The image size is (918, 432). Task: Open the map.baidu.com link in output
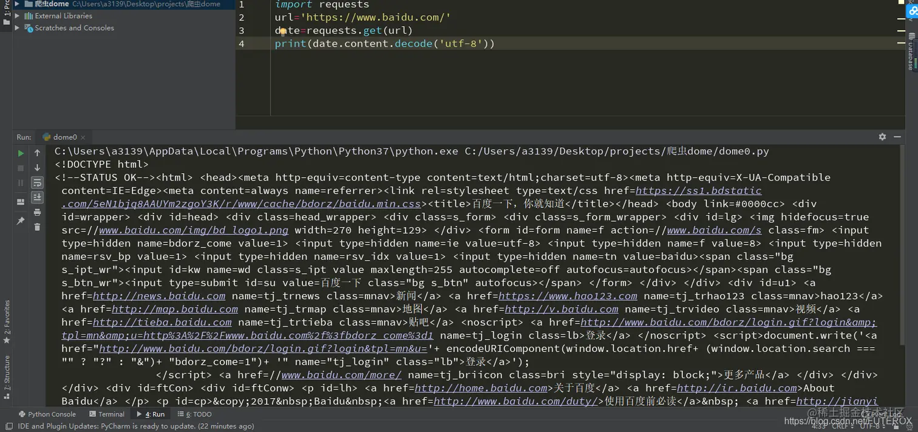point(175,309)
